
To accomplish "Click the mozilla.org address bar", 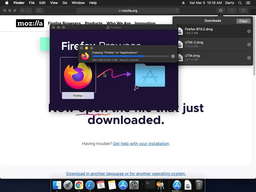I will [128, 10].
